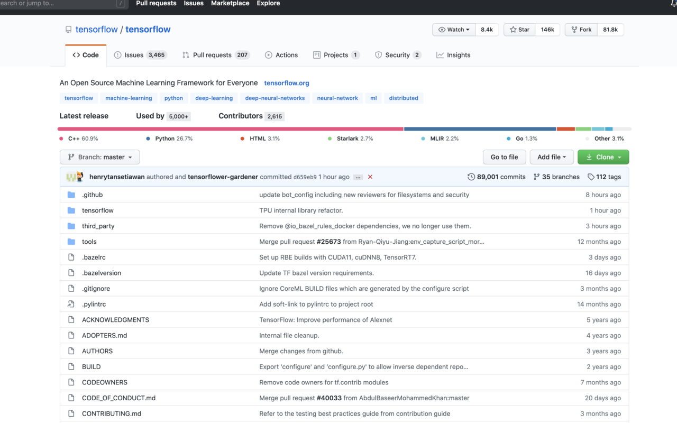This screenshot has height=423, width=677.
Task: Click the search slash shortcut icon
Action: pos(121,3)
